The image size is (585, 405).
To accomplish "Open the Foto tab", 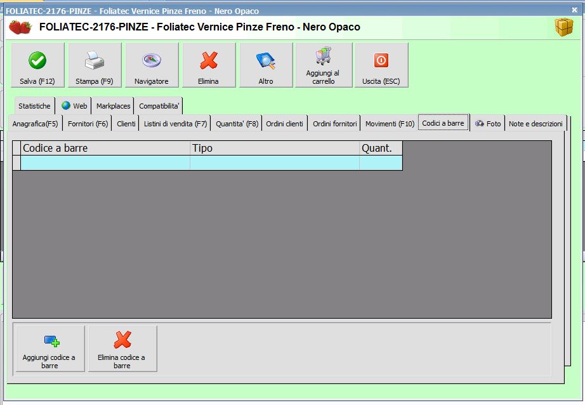I will click(488, 124).
